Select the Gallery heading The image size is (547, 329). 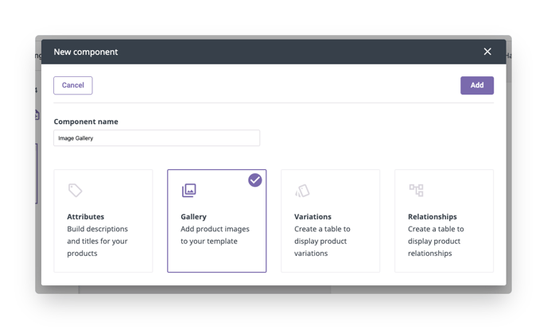[x=194, y=217]
